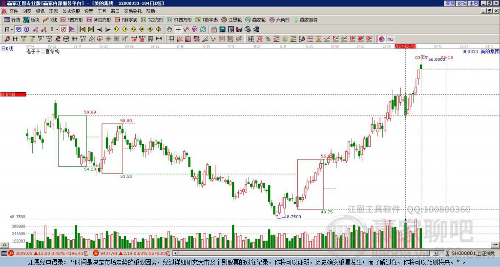The height and width of the screenshot is (267, 500).
Task: Open the 文件 menu
Action: coord(14,11)
